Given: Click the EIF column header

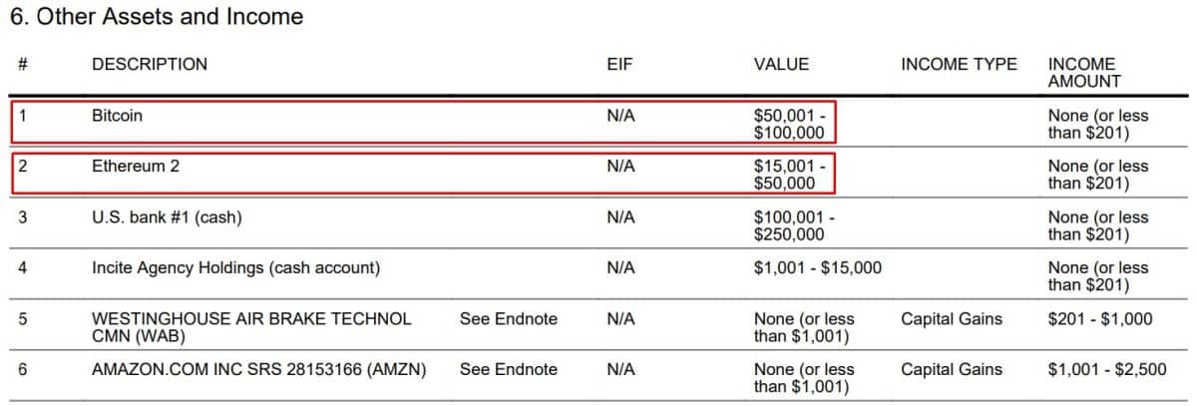Looking at the screenshot, I should tap(619, 65).
